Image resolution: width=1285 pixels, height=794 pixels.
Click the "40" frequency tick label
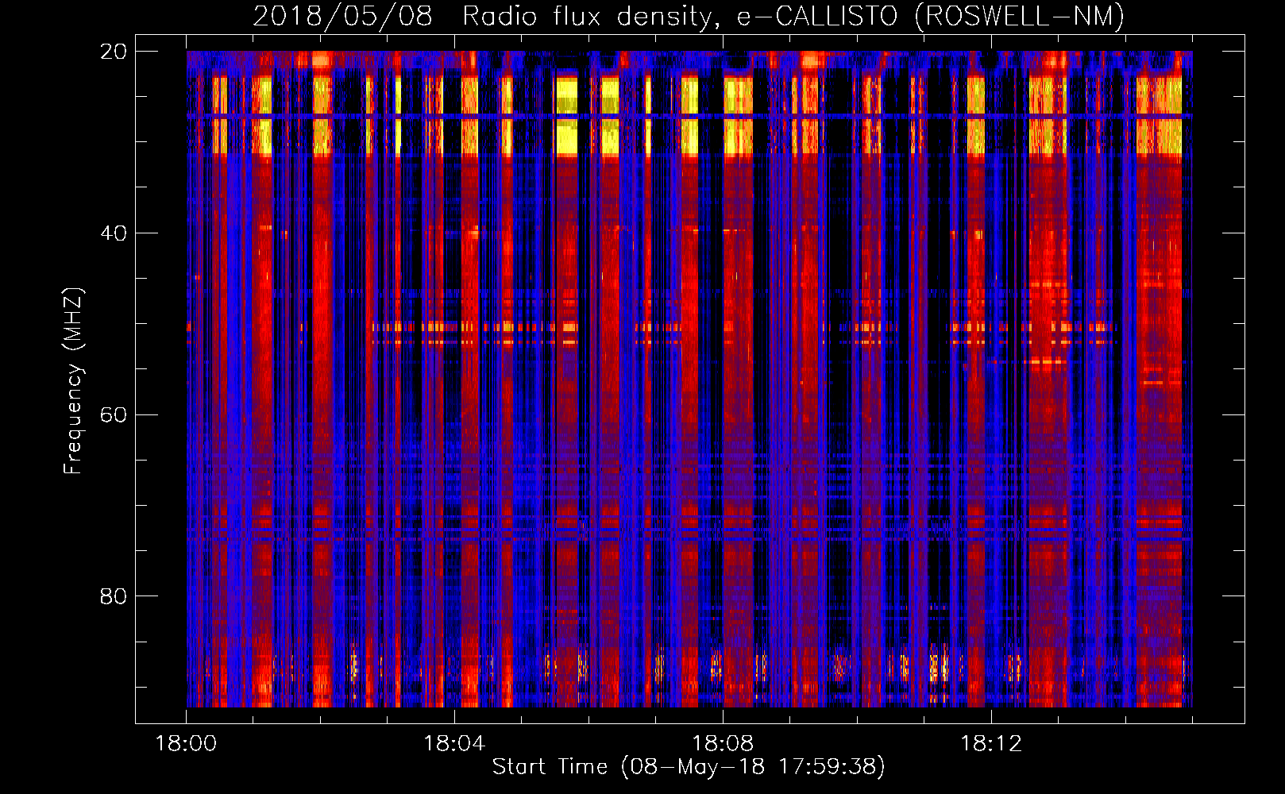(x=114, y=233)
